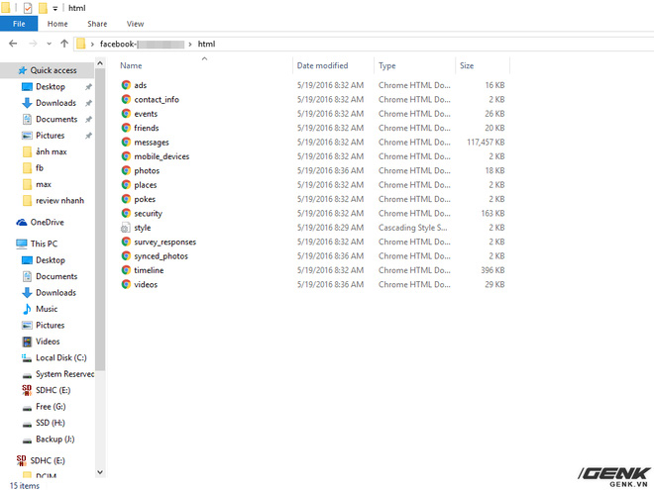Screen dimensions: 654x490
Task: Open System Reserved drive
Action: click(x=64, y=374)
